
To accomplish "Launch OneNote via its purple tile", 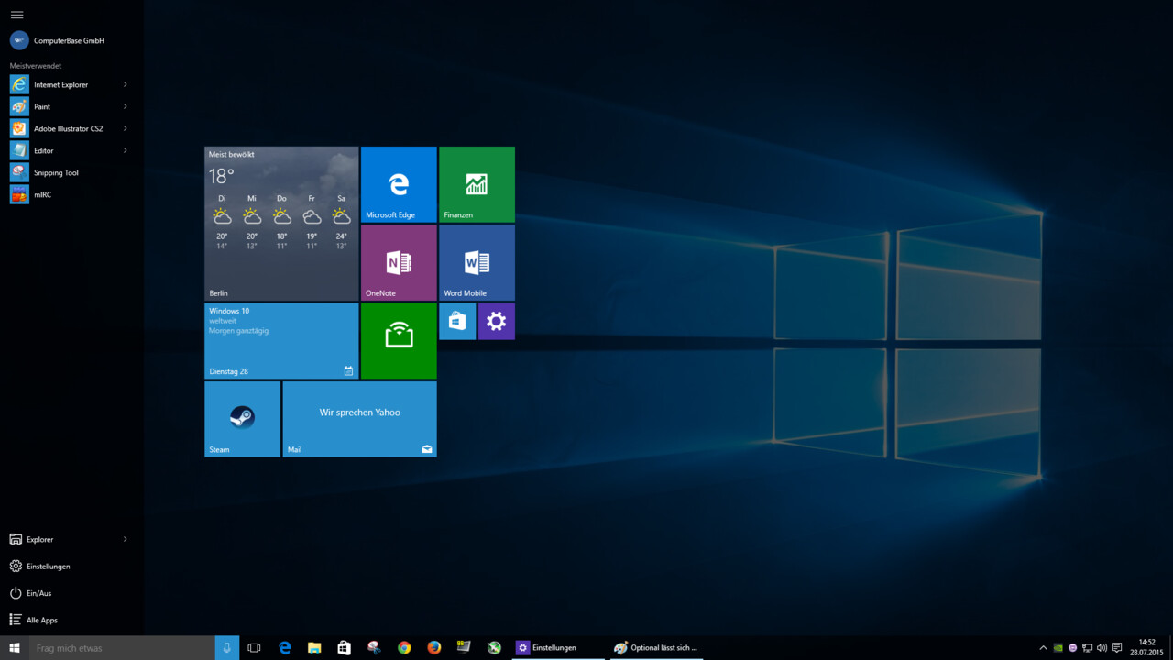I will pos(398,262).
